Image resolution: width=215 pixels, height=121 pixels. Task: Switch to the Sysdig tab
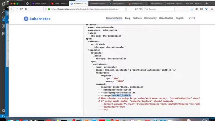(x=117, y=4)
